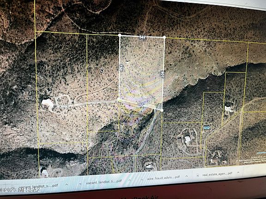Click the 549' measurement label

coord(143,37)
